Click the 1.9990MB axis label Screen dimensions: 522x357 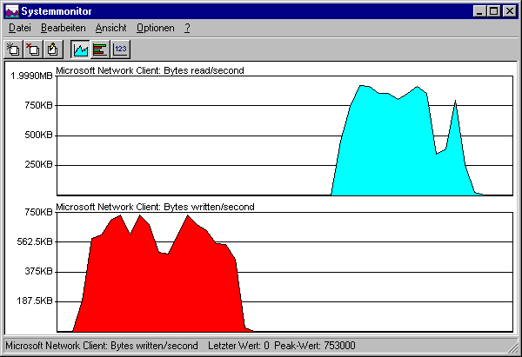31,76
